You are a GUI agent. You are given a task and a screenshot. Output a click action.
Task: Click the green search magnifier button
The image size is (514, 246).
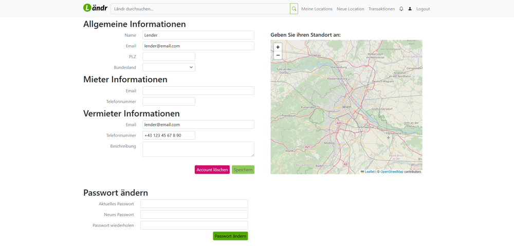[294, 9]
